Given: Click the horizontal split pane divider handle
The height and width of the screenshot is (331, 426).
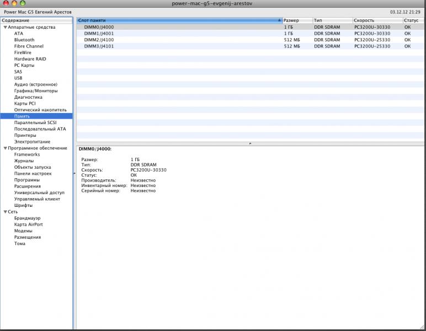Looking at the screenshot, I should click(x=250, y=143).
